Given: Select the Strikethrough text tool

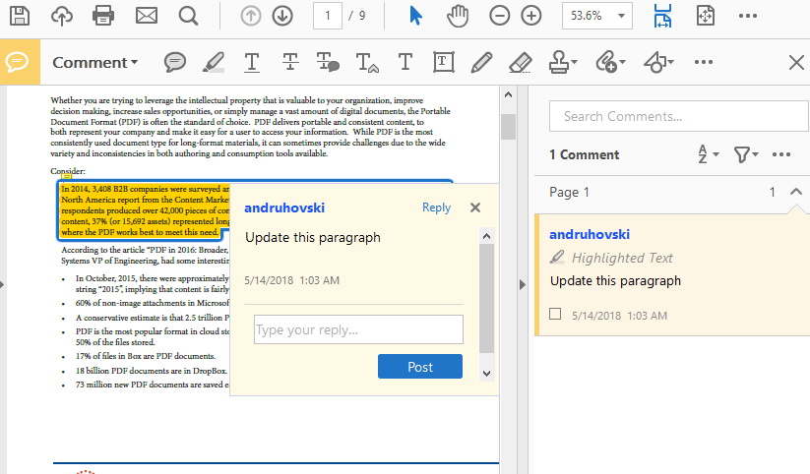Looking at the screenshot, I should click(x=289, y=63).
